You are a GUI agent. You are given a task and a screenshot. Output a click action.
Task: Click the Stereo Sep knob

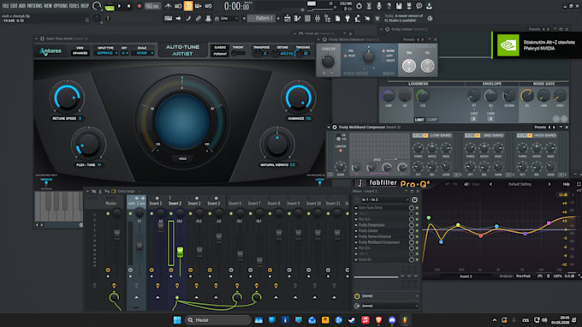(x=328, y=62)
